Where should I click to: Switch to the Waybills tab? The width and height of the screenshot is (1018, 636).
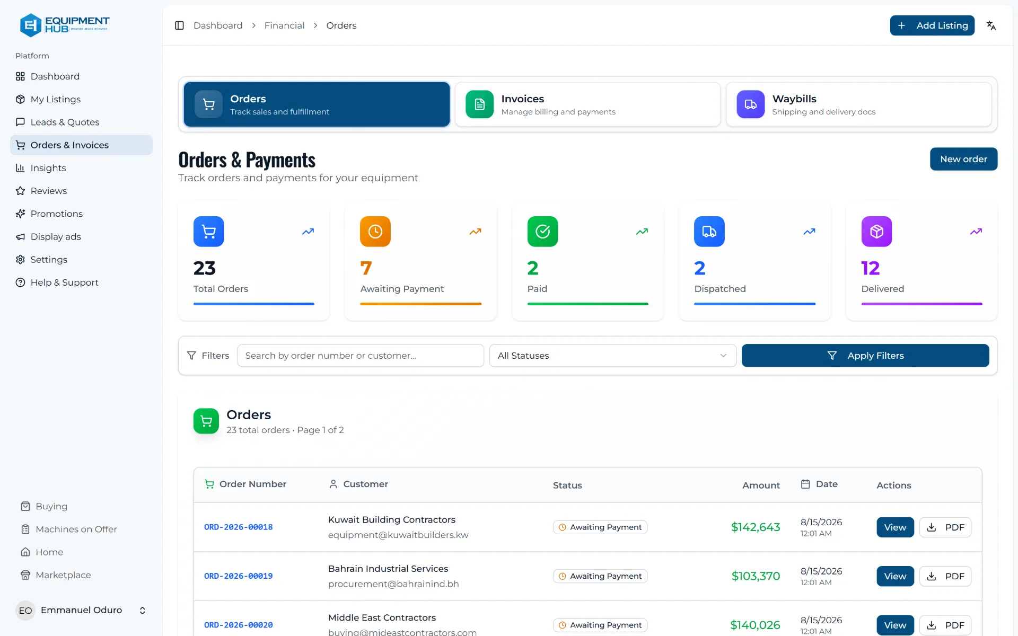coord(858,104)
